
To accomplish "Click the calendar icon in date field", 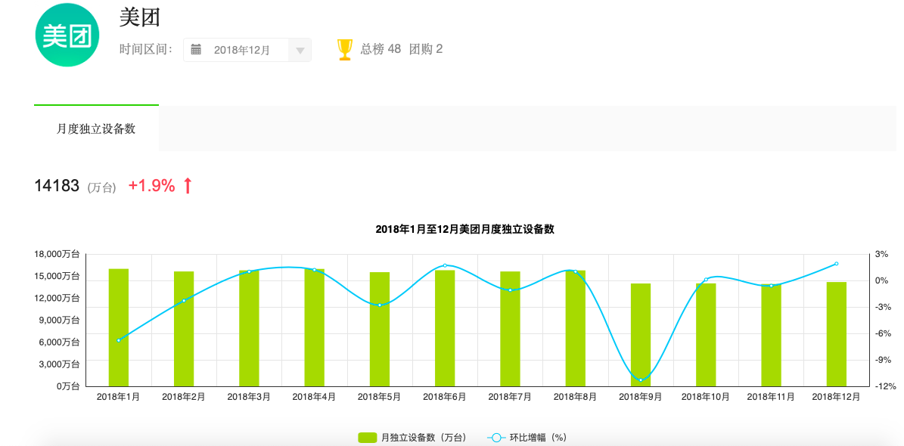I will pos(196,50).
